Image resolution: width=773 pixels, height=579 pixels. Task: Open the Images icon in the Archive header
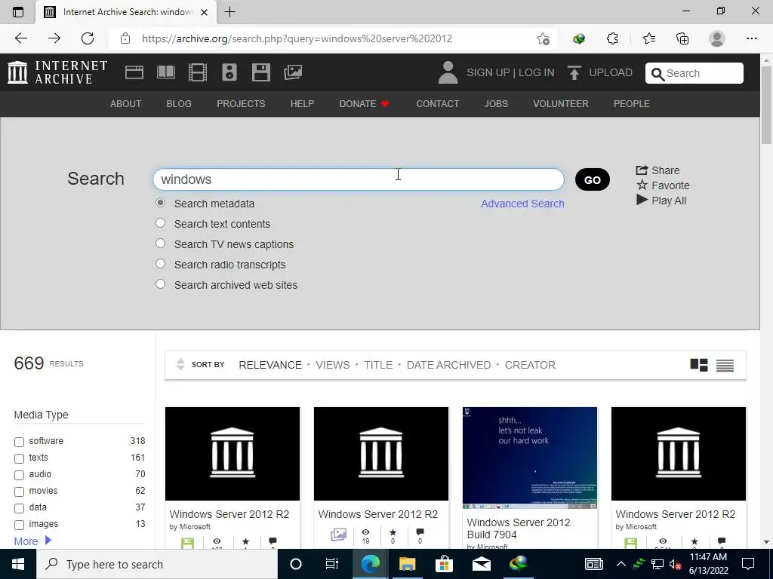(293, 72)
